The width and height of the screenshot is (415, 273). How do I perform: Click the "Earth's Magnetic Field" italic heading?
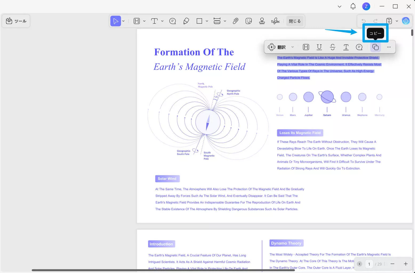199,67
